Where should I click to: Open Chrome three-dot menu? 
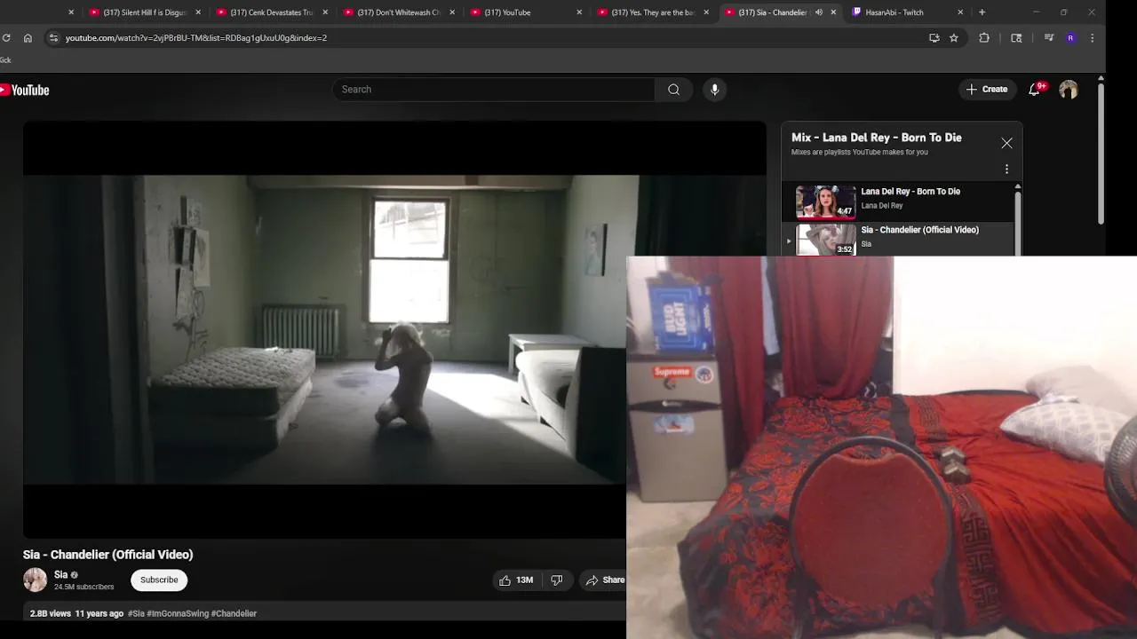(x=1092, y=38)
